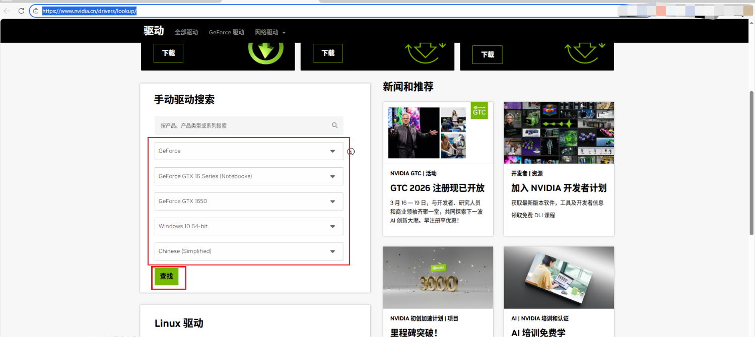This screenshot has height=337, width=755.
Task: Open the GeForce GTX 16 Series (Notebooks) dropdown
Action: click(x=249, y=176)
